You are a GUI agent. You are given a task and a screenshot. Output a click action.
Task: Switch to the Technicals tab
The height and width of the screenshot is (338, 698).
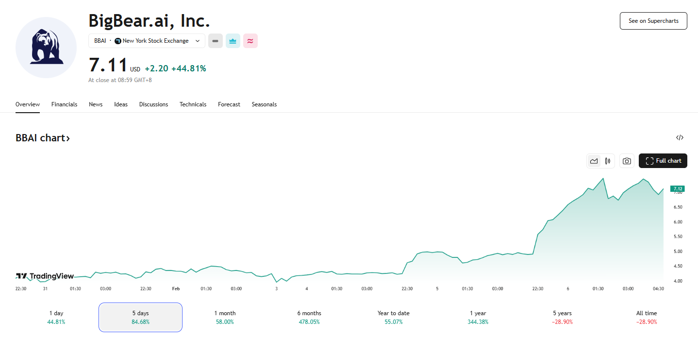[x=193, y=104]
